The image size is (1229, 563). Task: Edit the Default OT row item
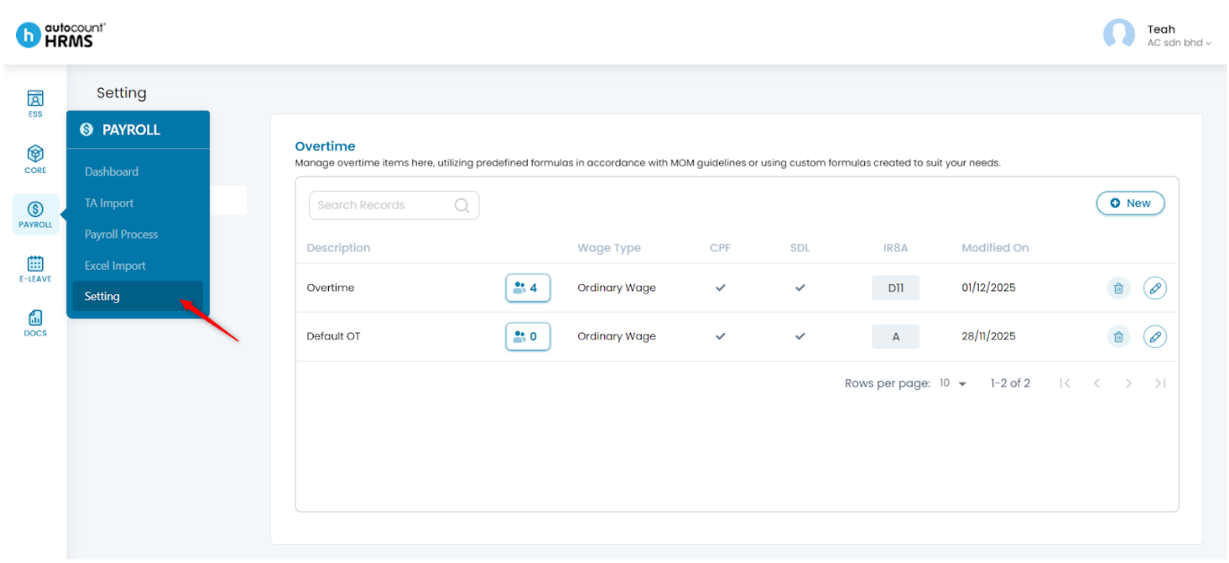(1155, 336)
